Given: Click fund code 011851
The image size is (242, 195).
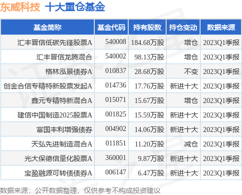Looking at the screenshot, I should (116, 143).
